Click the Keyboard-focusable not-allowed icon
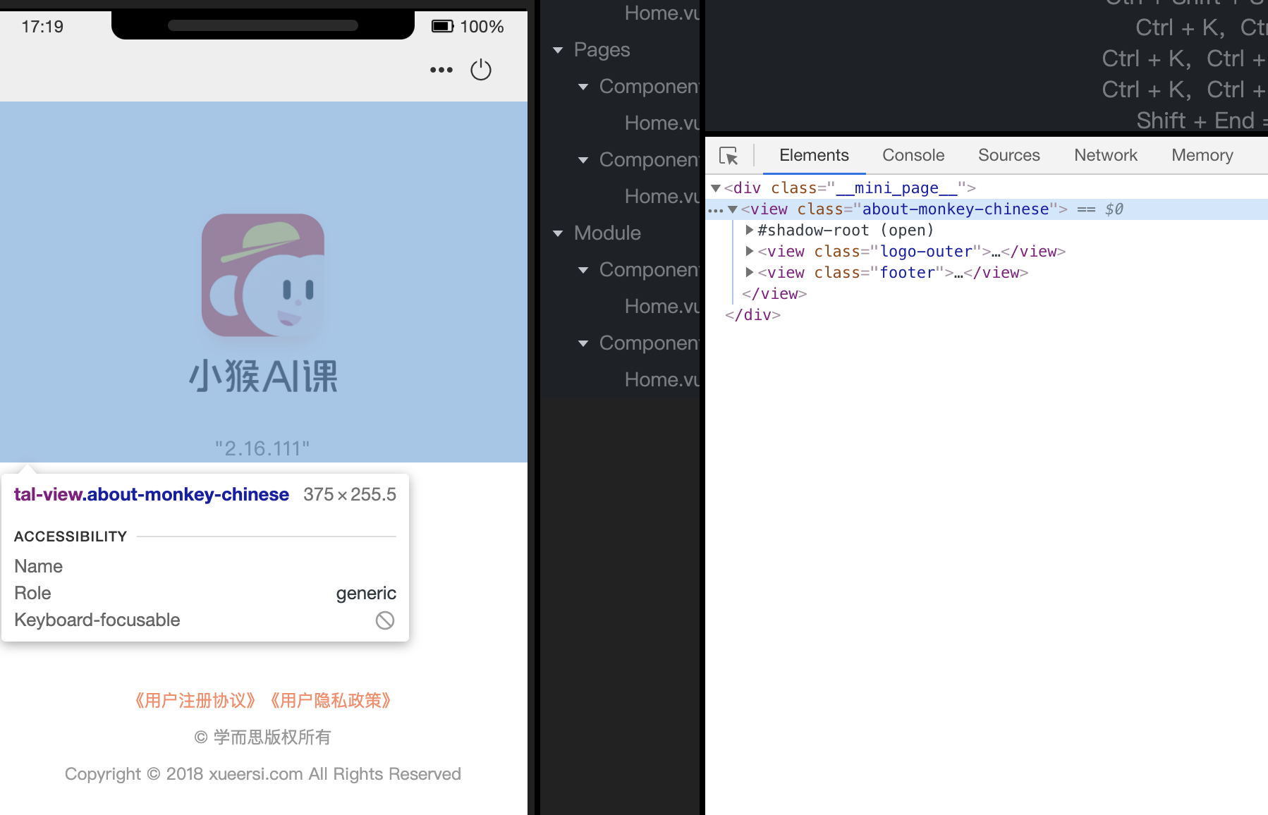 coord(385,620)
